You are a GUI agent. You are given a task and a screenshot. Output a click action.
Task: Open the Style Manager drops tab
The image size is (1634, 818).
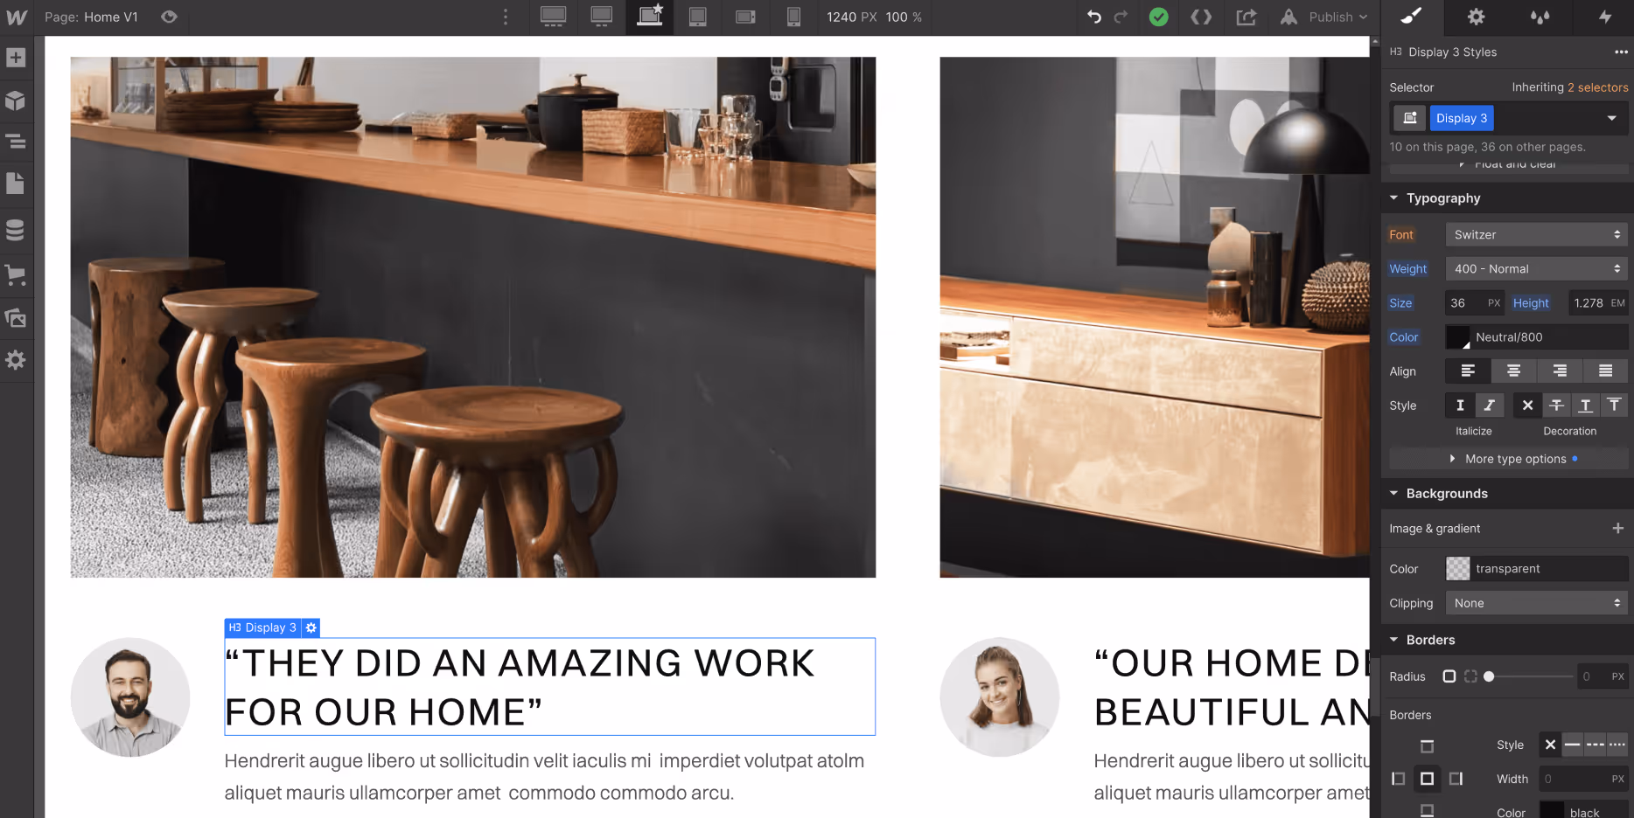pyautogui.click(x=1540, y=17)
